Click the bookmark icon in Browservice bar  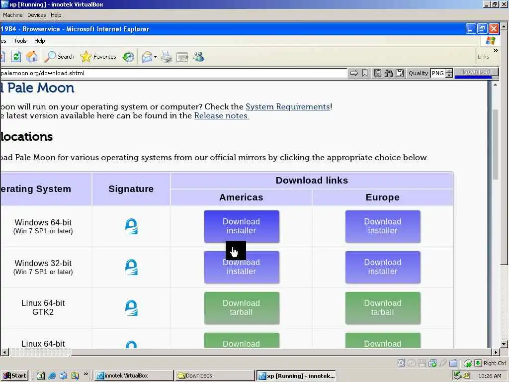[365, 73]
